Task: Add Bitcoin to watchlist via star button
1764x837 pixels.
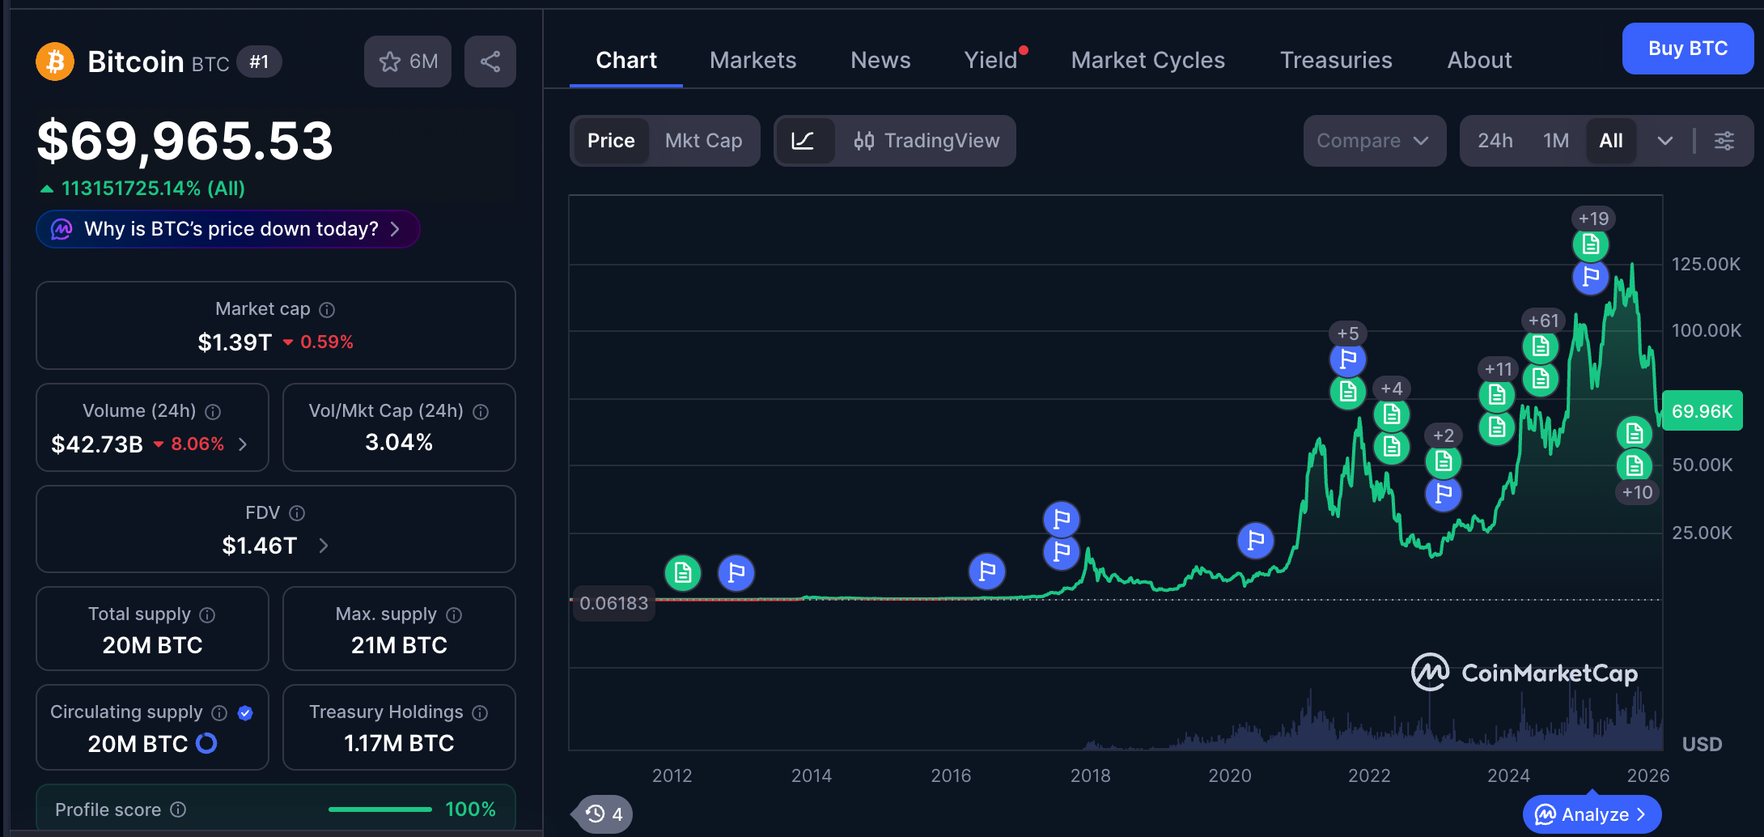Action: pos(408,62)
